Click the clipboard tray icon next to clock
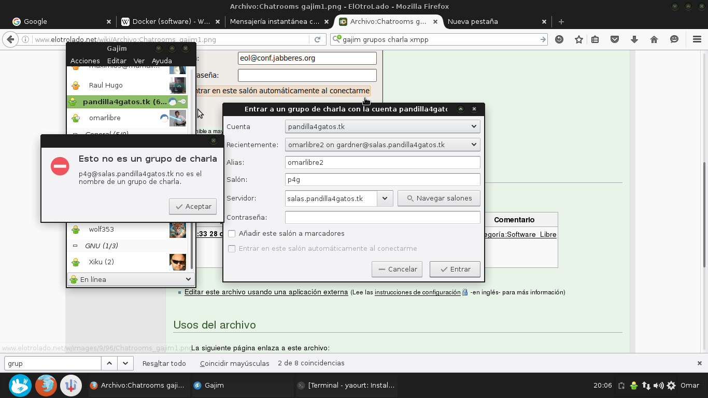This screenshot has width=708, height=398. (621, 386)
